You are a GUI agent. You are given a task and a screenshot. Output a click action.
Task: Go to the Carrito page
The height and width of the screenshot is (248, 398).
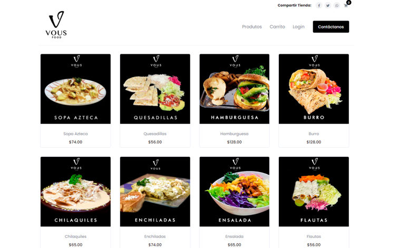click(x=277, y=27)
